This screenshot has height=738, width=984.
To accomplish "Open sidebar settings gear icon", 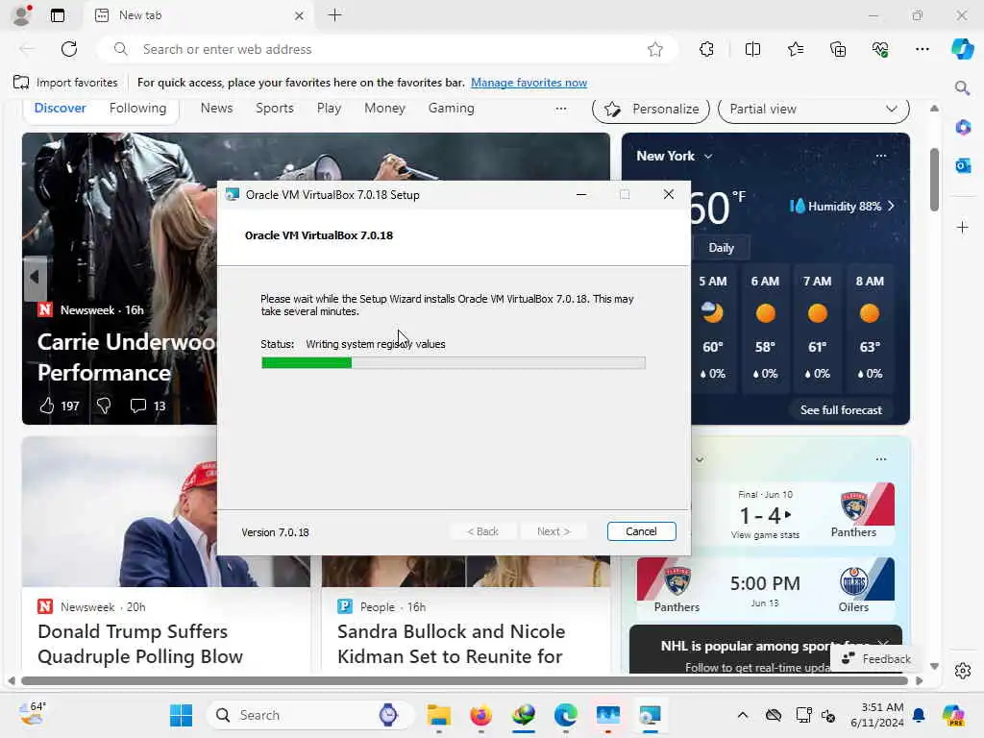I will [x=963, y=671].
